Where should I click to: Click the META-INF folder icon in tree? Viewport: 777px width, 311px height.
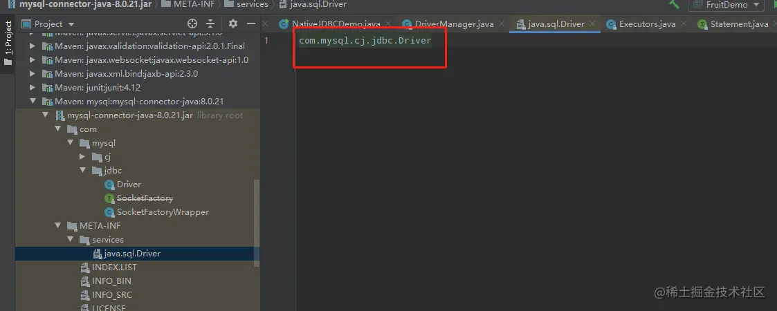pos(72,226)
